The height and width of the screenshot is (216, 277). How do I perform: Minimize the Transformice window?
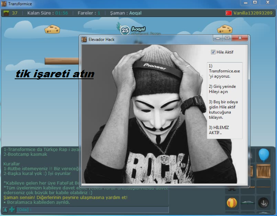tap(246, 3)
